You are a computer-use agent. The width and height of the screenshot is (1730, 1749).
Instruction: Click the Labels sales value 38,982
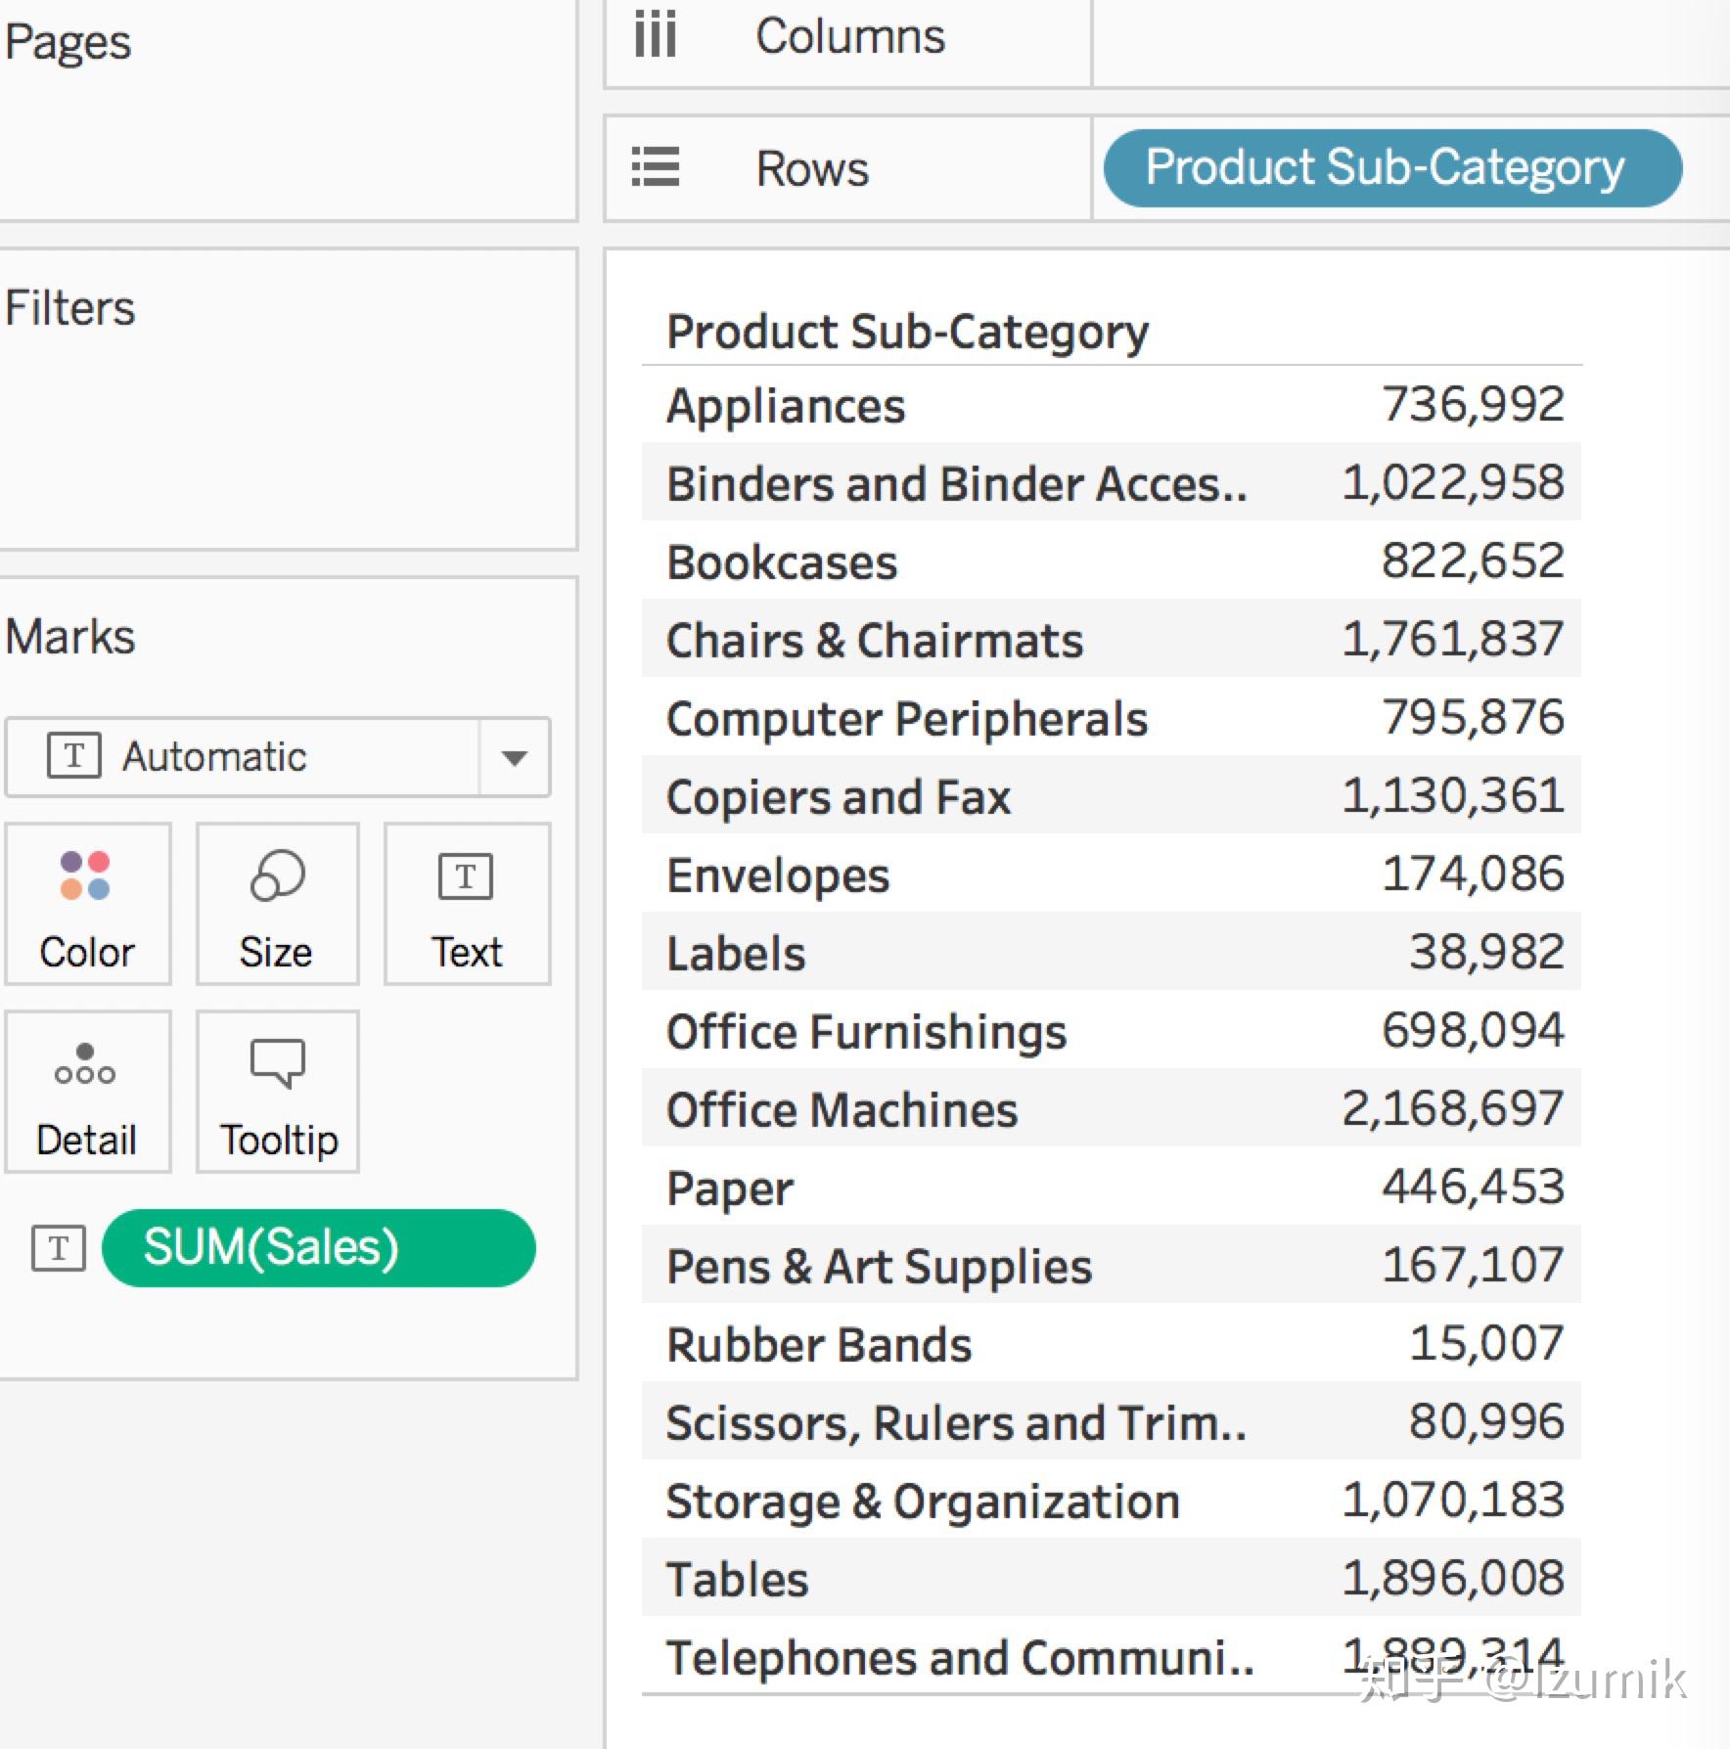coord(1485,953)
